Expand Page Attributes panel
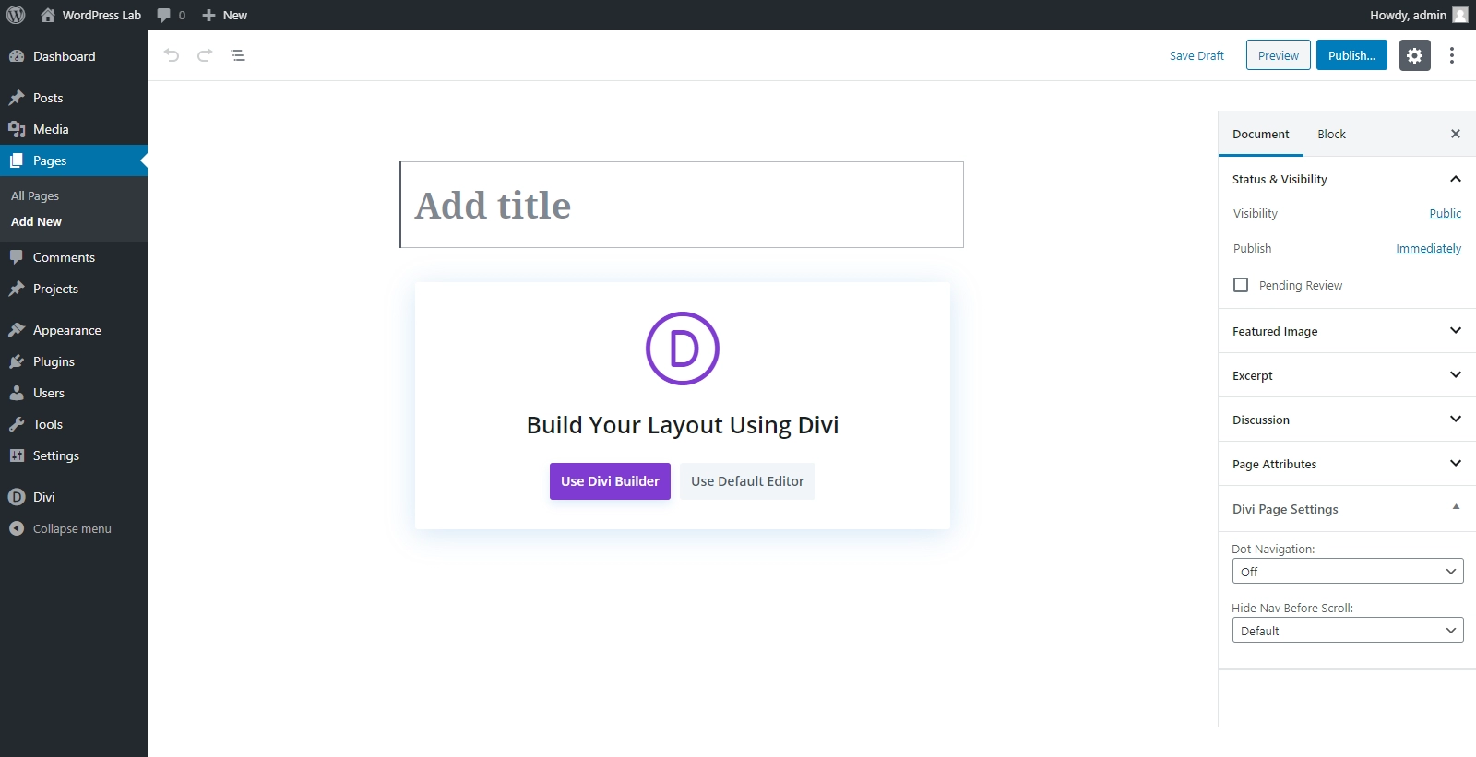The width and height of the screenshot is (1476, 757). [1347, 464]
